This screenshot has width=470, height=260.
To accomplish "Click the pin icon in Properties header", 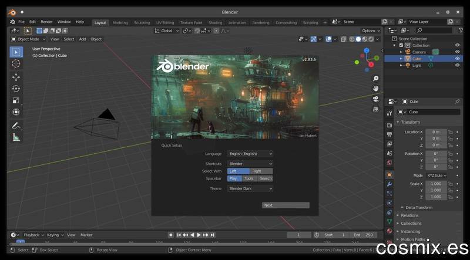I will coord(457,102).
